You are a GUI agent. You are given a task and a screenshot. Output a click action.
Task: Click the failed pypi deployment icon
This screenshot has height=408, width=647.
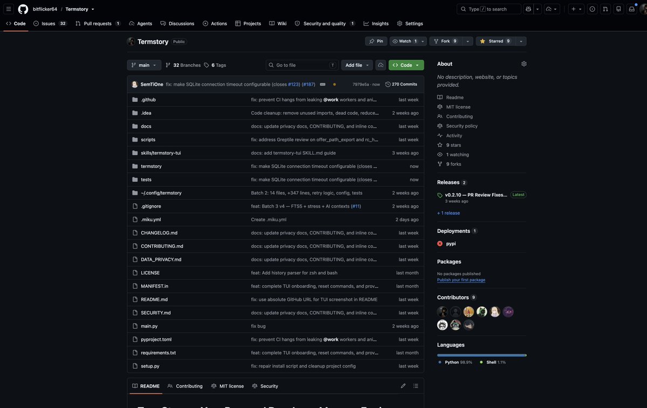tap(440, 244)
